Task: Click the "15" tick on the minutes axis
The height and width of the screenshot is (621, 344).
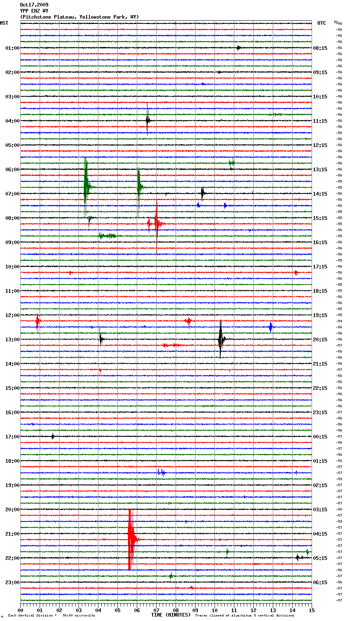Action: click(312, 610)
